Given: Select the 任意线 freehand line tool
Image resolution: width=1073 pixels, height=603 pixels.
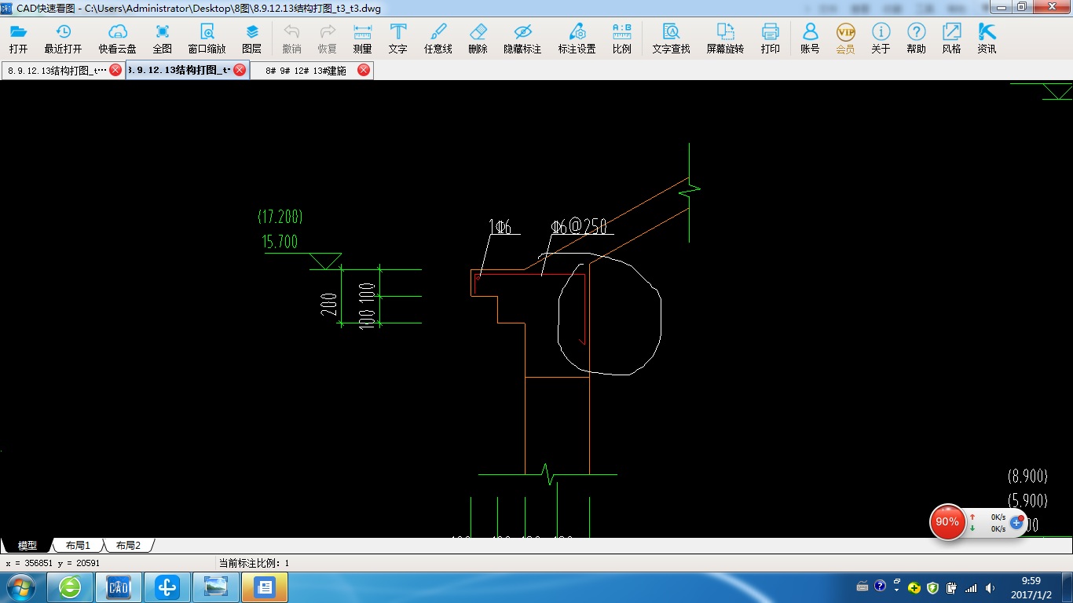Looking at the screenshot, I should (438, 38).
